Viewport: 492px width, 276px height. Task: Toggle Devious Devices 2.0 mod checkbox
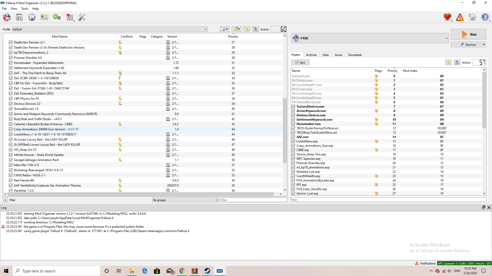pyautogui.click(x=11, y=103)
